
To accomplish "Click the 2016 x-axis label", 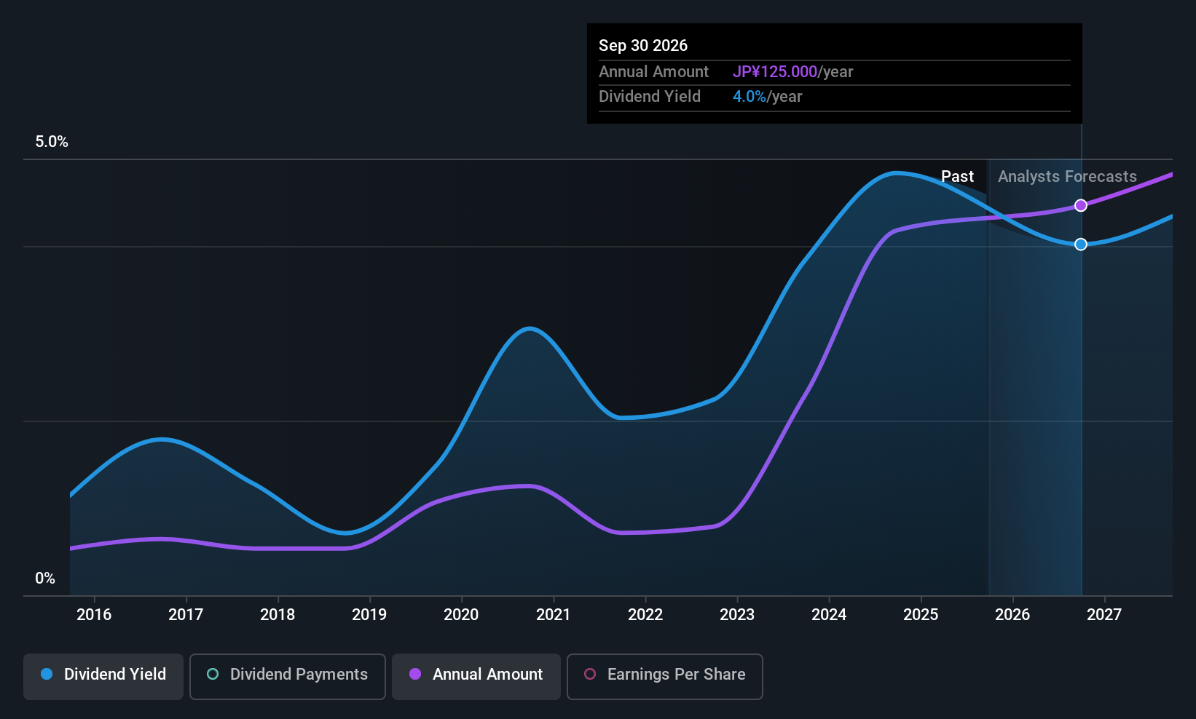I will 94,615.
